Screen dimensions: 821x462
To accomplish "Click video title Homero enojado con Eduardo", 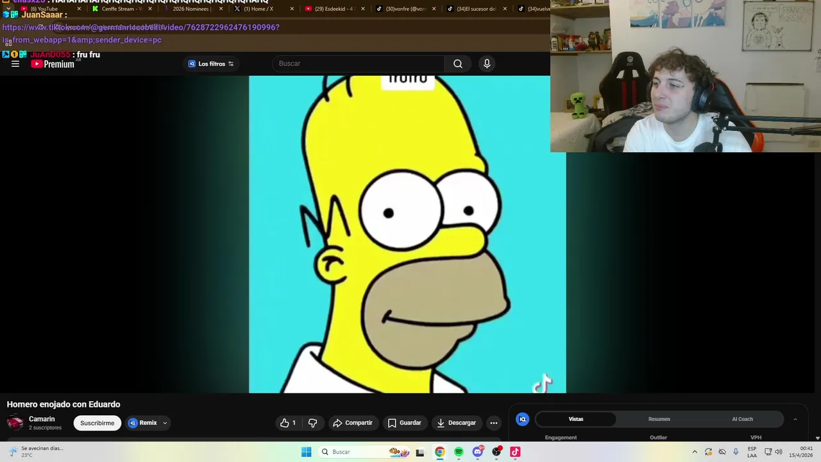I will click(63, 404).
